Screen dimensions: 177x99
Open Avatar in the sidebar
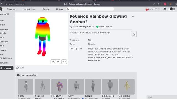(2, 37)
